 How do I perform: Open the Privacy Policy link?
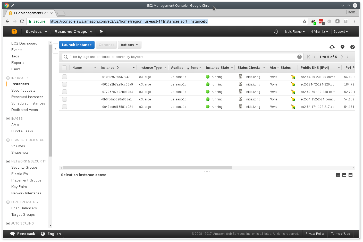[315, 234]
